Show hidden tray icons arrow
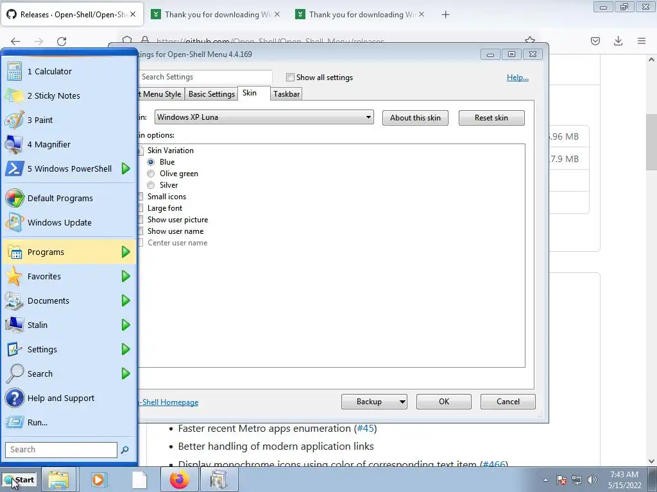 tap(545, 480)
